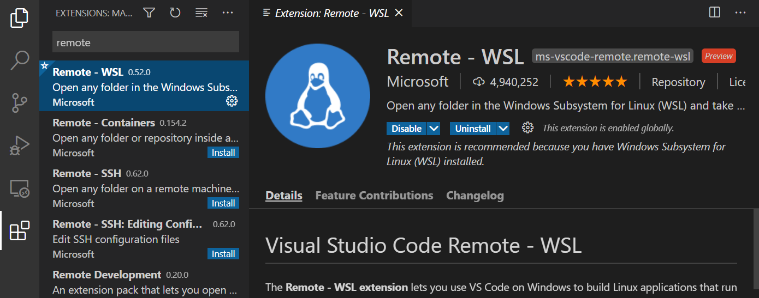Click the filter extensions funnel icon
The height and width of the screenshot is (298, 759).
[x=149, y=13]
